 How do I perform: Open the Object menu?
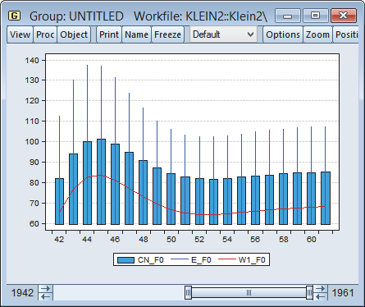click(74, 34)
